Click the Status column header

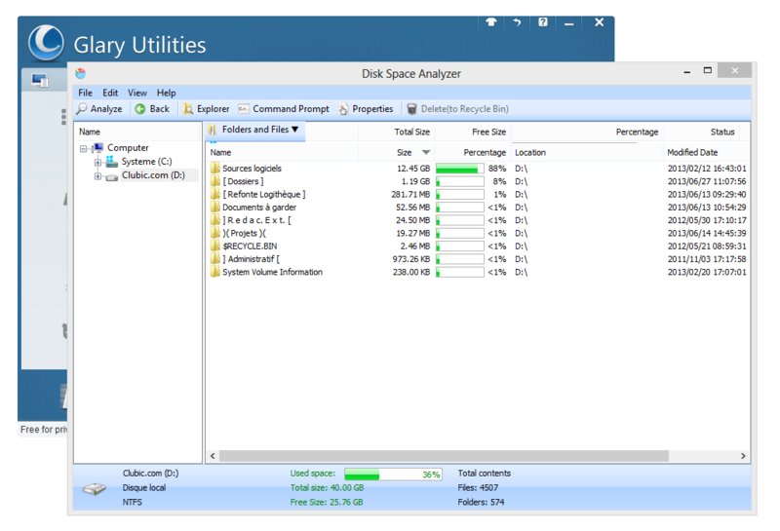coord(722,132)
